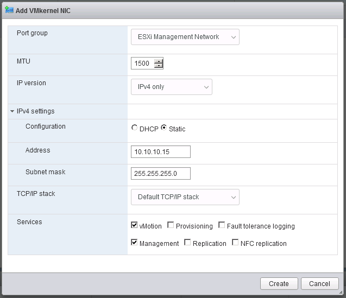Open the IP version dropdown
Viewport: 346px width, 298px height.
[x=172, y=87]
